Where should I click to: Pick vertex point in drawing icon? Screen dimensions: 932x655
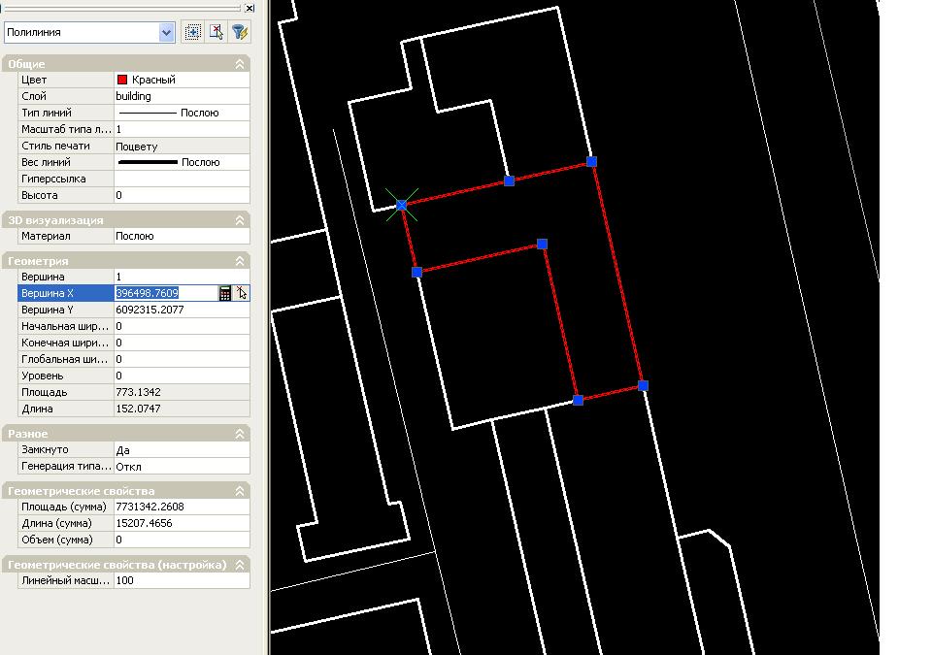click(x=241, y=293)
